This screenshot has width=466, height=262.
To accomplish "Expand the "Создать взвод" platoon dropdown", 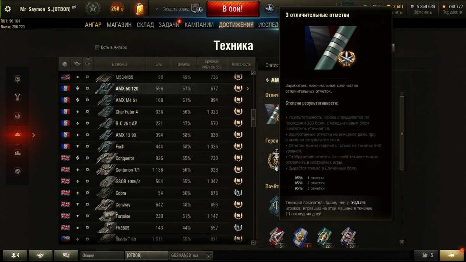I will [x=156, y=9].
